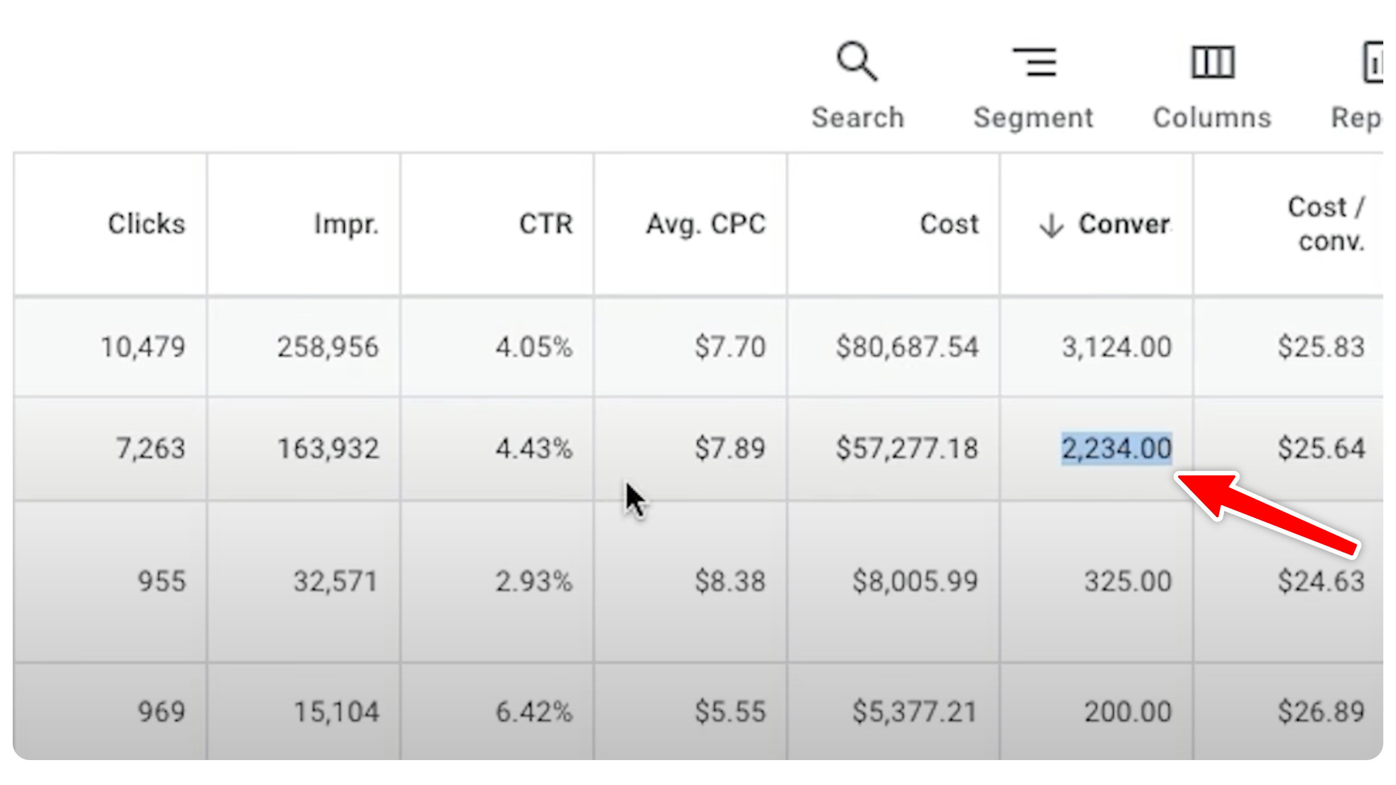Click the $8.38 average CPC cell

[730, 581]
